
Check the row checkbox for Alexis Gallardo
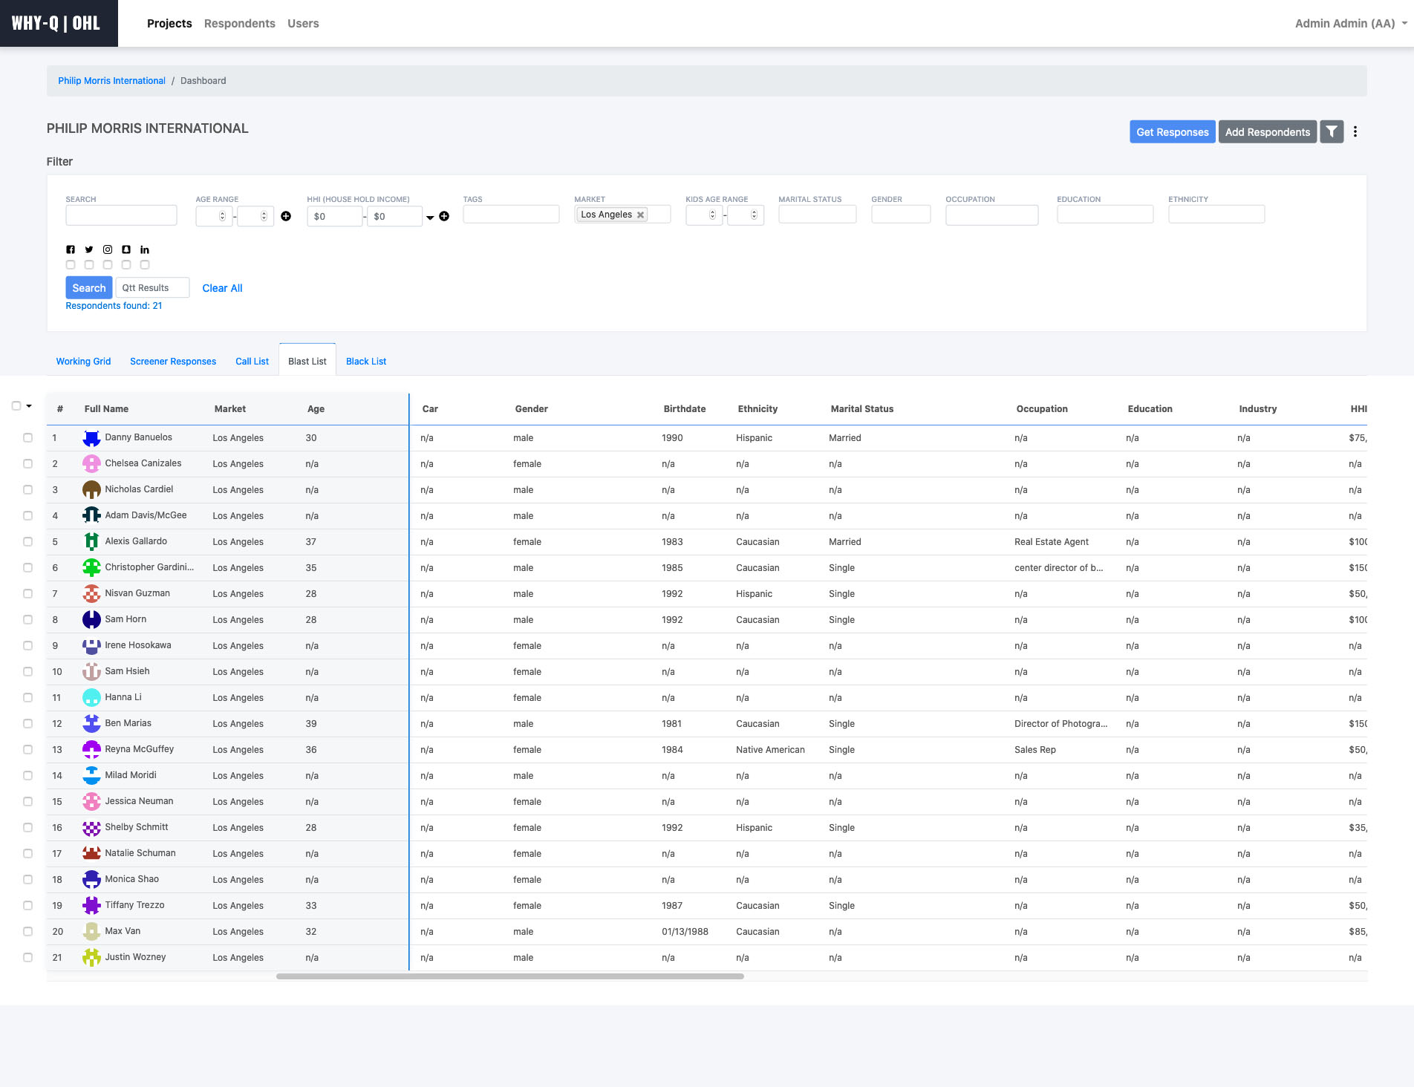(28, 542)
